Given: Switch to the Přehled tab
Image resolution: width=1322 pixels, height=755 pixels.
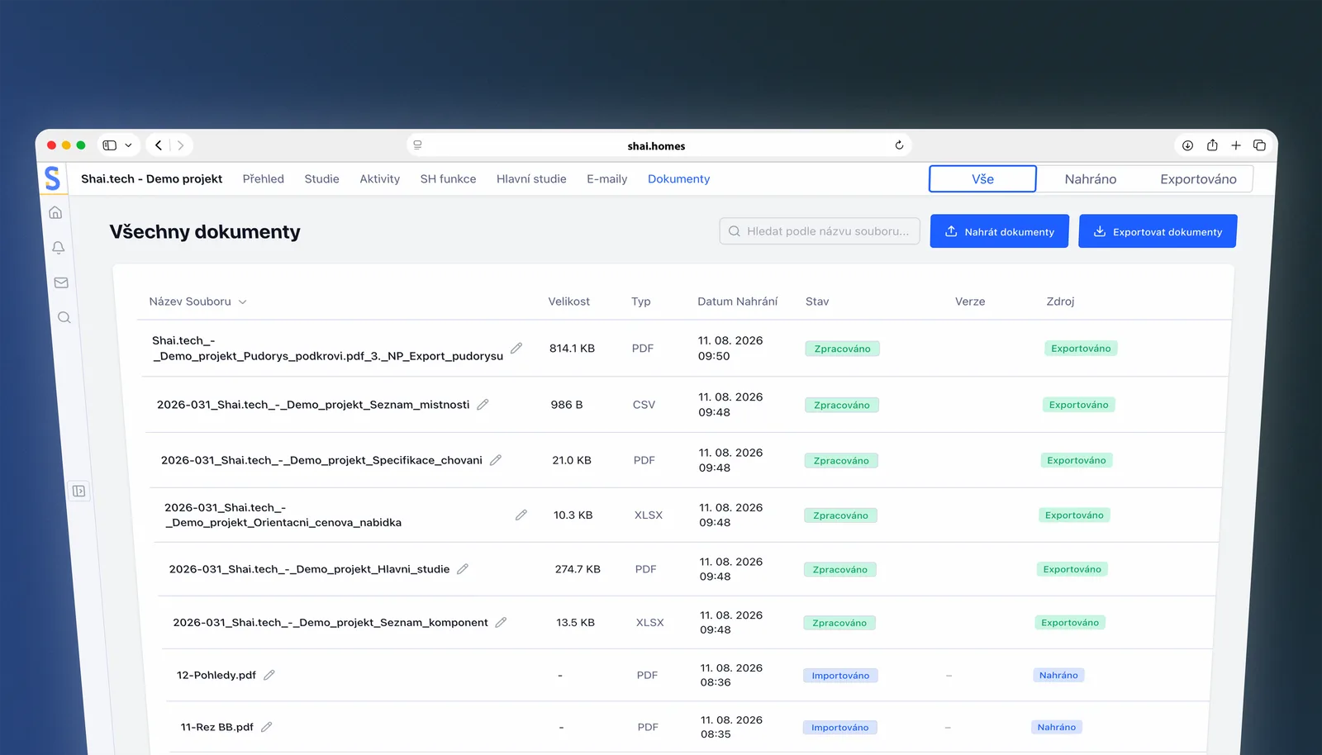Looking at the screenshot, I should point(264,179).
